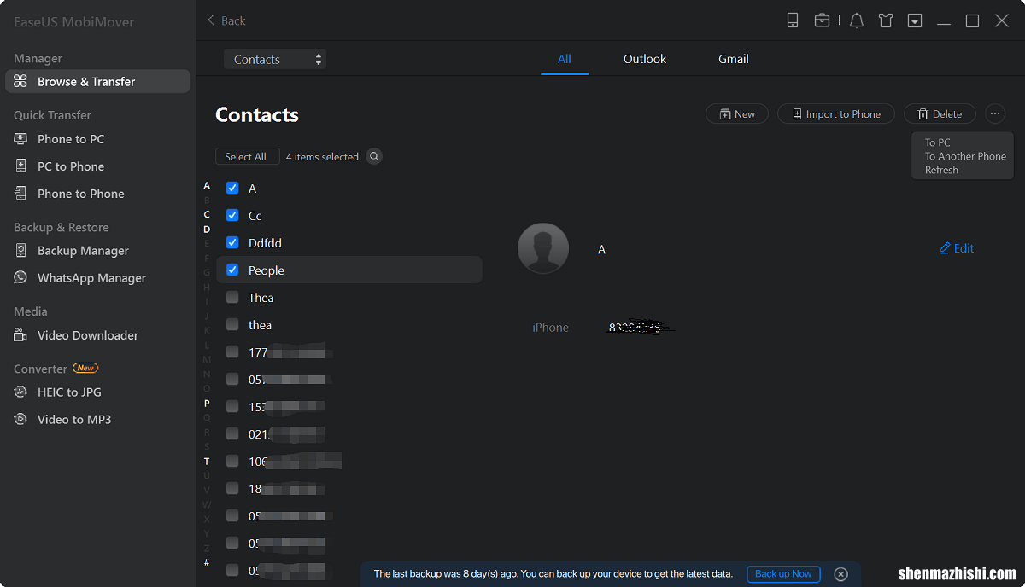The height and width of the screenshot is (587, 1025).
Task: Choose To Another Phone from menu
Action: [965, 156]
